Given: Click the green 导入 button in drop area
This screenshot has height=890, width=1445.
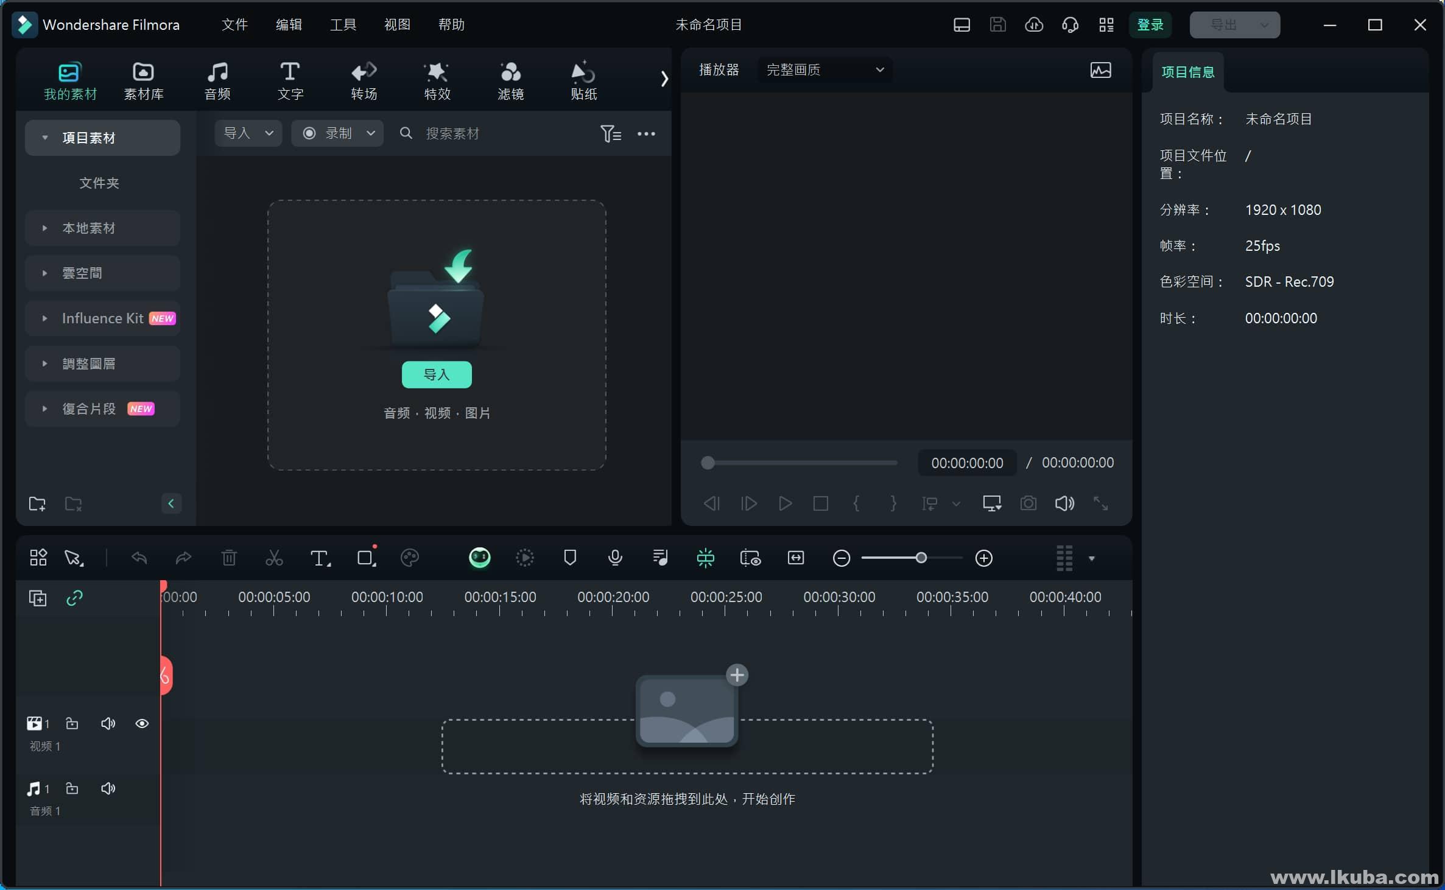Looking at the screenshot, I should [437, 374].
